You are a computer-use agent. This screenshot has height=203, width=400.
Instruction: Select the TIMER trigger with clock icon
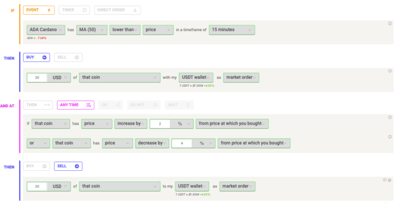tap(74, 10)
